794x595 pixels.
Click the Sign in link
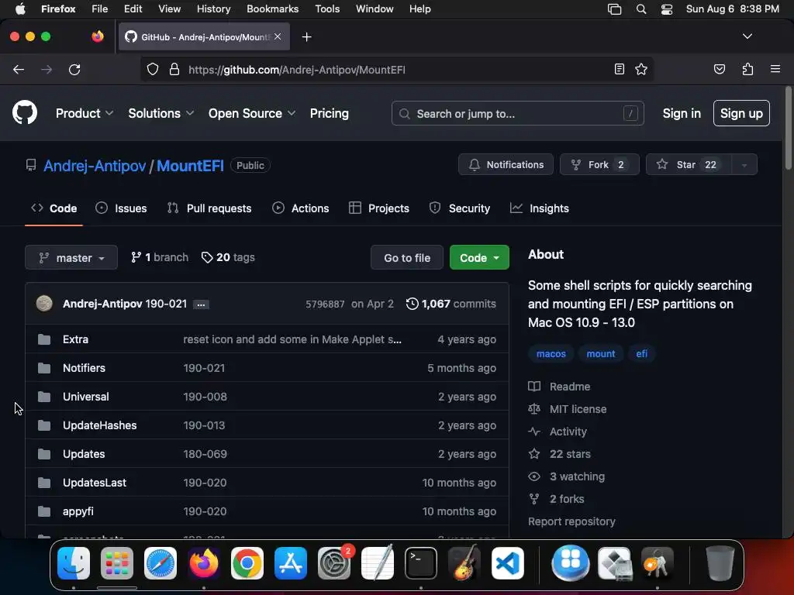[682, 113]
